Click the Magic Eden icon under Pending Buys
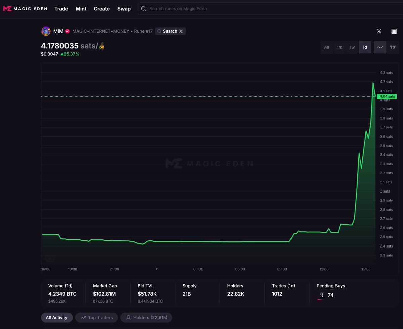 coord(321,295)
